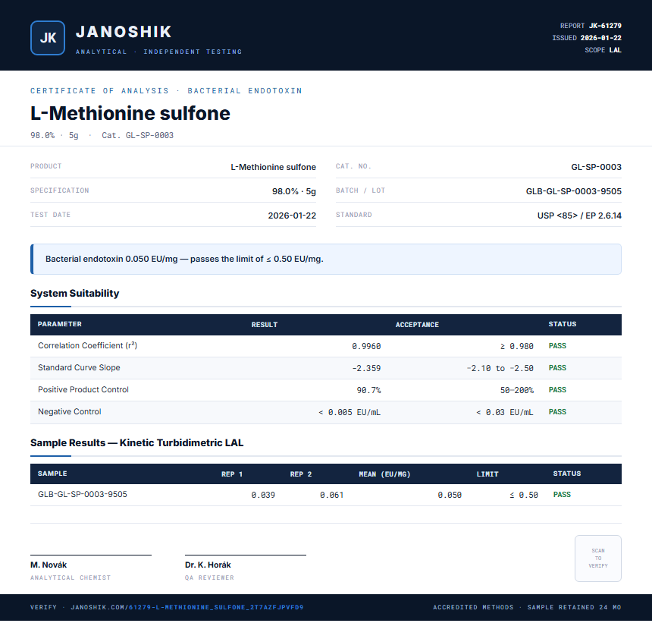Click the JK logo badge
Image resolution: width=652 pixels, height=642 pixels.
click(x=48, y=38)
